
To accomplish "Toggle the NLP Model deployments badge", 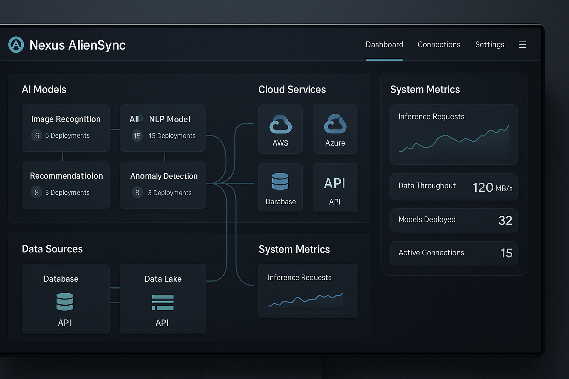I will [x=137, y=136].
